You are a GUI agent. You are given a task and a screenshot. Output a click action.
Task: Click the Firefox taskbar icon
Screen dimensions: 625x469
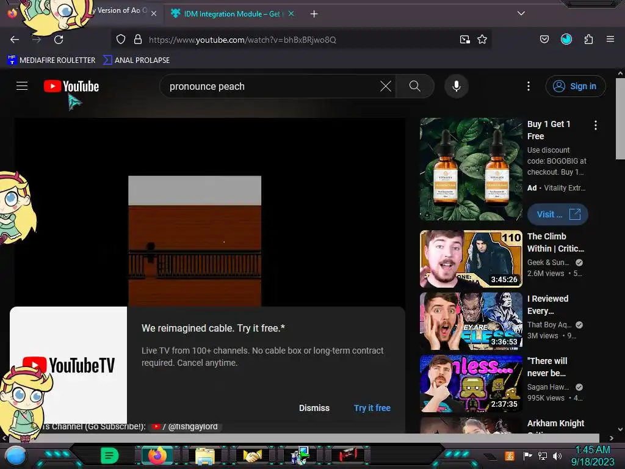click(x=157, y=456)
